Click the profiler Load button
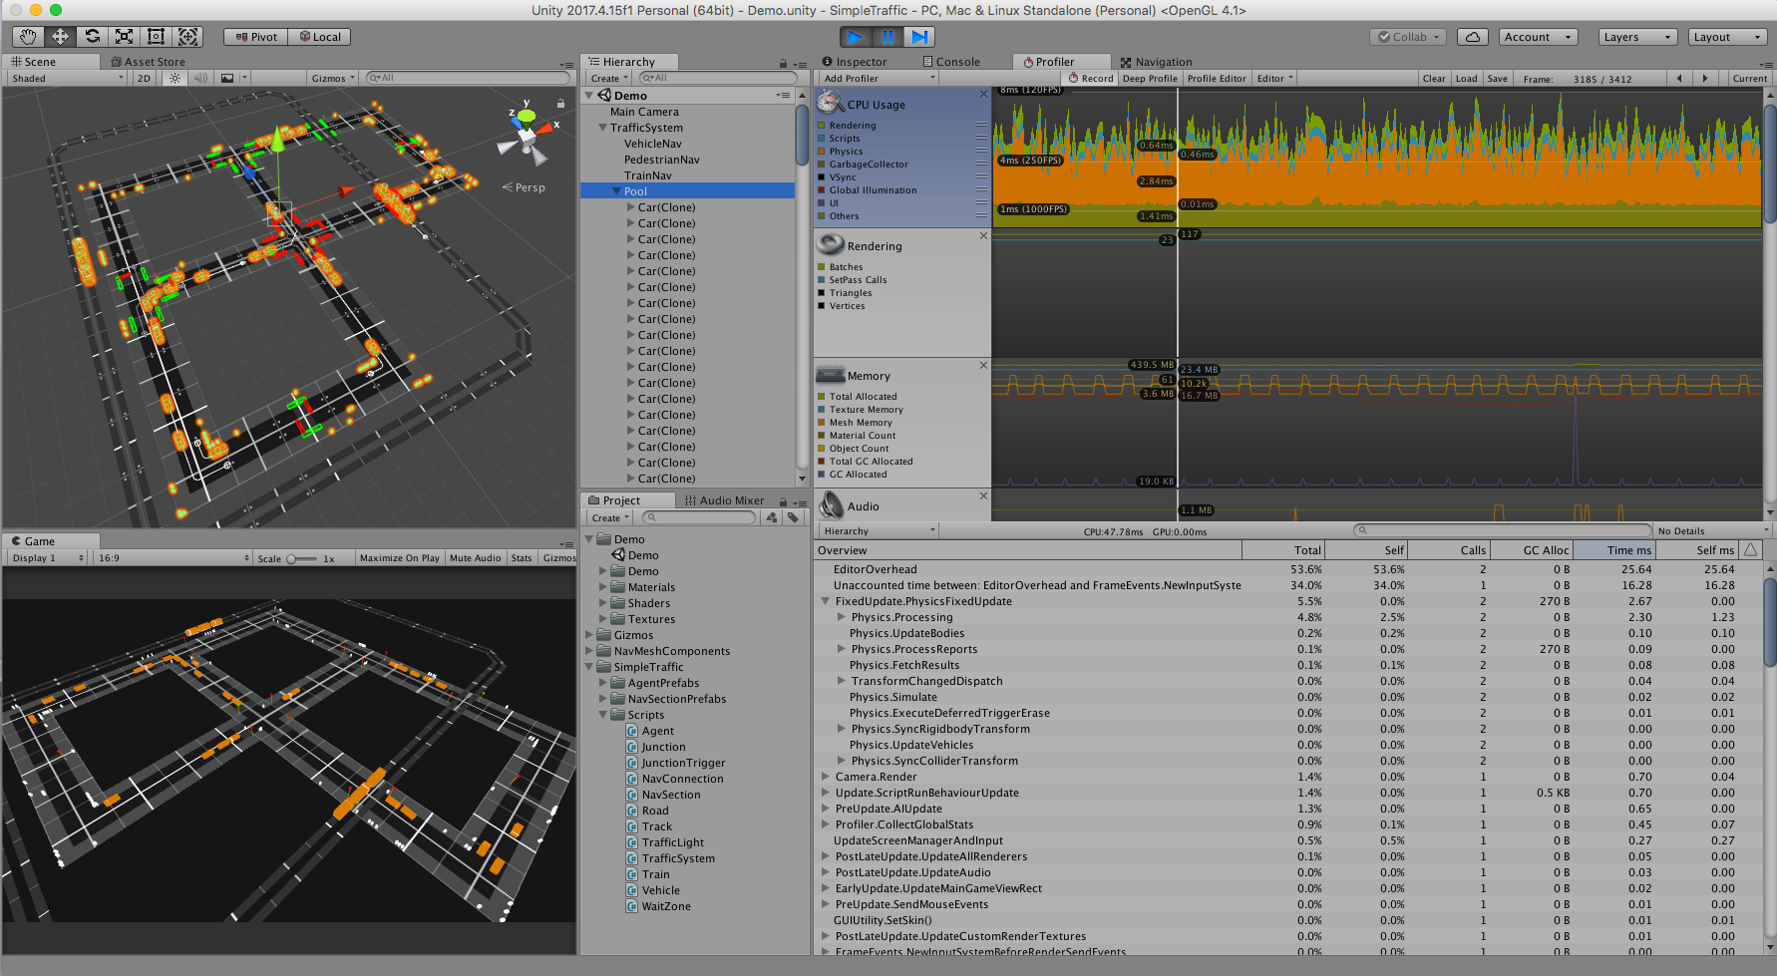 (x=1466, y=78)
